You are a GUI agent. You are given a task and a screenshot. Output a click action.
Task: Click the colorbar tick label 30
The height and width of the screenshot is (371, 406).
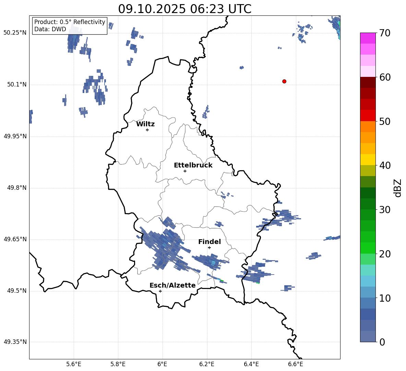385,209
